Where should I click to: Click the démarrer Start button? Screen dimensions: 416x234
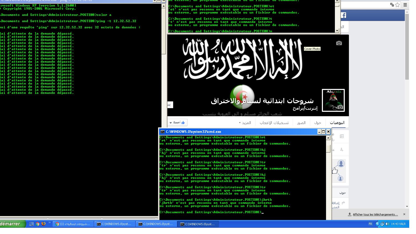[13, 224]
